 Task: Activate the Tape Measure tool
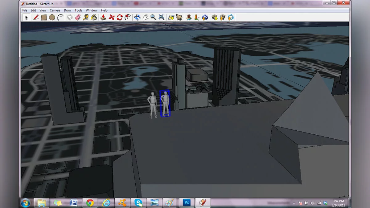coord(86,18)
